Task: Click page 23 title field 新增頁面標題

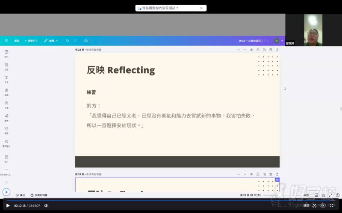Action: click(x=94, y=50)
